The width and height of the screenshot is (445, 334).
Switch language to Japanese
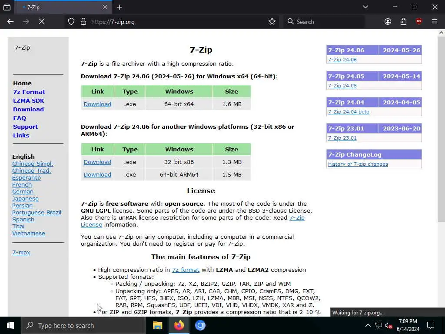click(x=25, y=198)
